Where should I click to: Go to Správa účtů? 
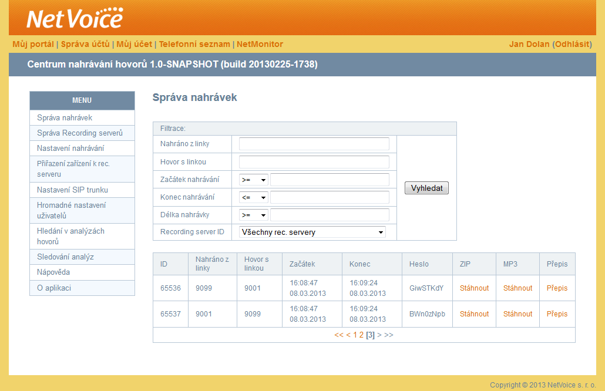pyautogui.click(x=85, y=45)
